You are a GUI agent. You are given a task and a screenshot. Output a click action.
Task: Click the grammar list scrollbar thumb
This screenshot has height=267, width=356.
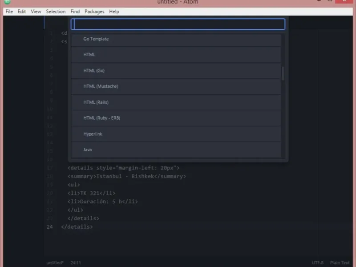point(283,73)
